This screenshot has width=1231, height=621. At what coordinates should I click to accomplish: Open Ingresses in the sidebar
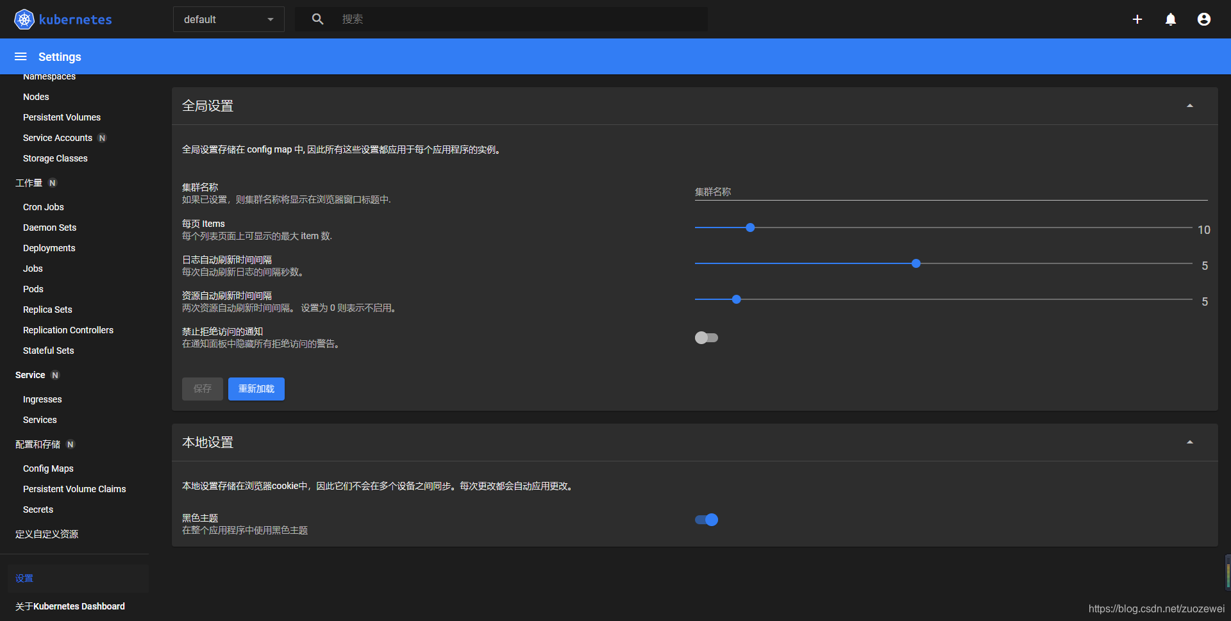(42, 399)
